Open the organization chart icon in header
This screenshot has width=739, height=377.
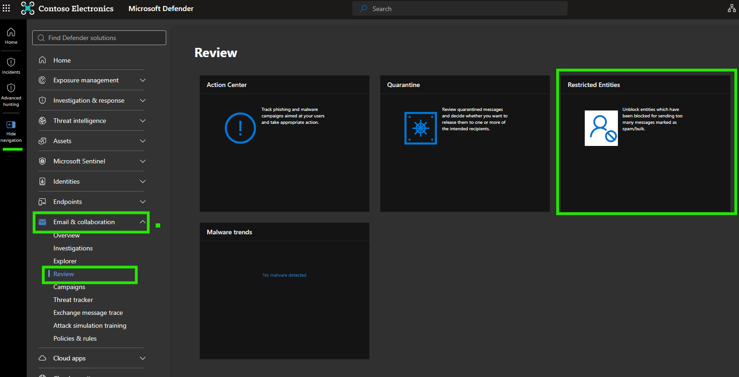(x=732, y=8)
